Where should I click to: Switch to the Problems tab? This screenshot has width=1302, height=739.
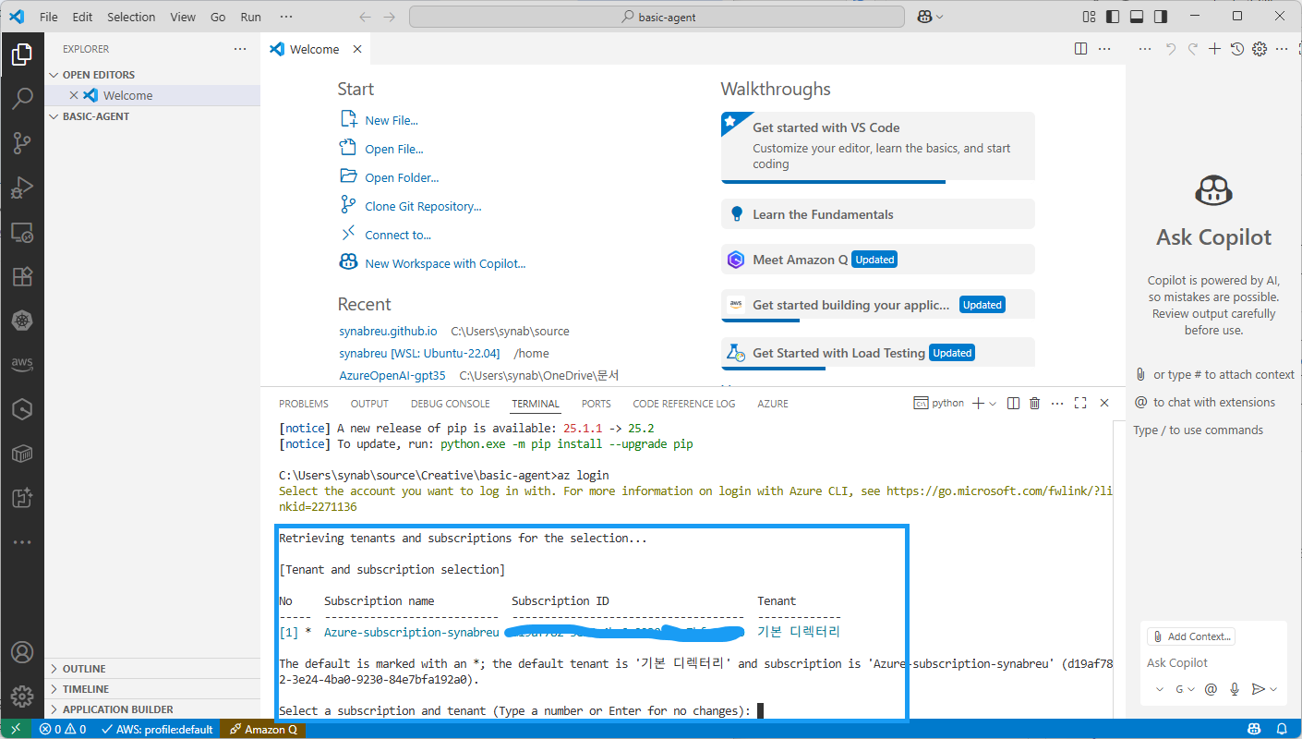pos(304,404)
